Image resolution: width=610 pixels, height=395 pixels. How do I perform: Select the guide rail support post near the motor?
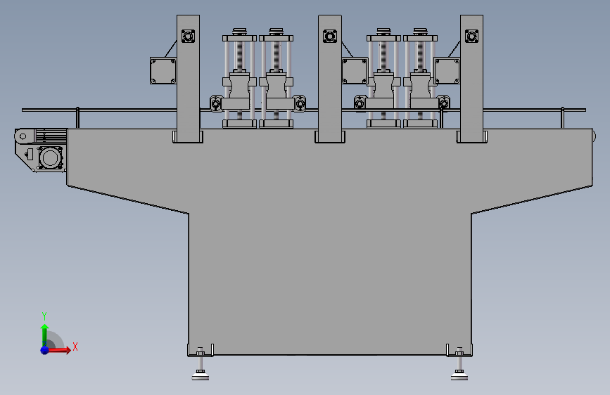[x=78, y=117]
